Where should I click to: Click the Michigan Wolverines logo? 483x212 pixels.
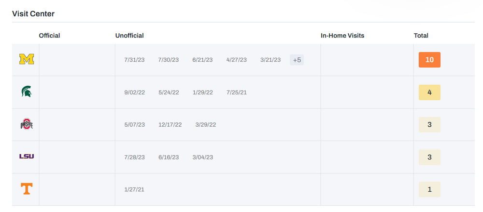[x=27, y=59]
